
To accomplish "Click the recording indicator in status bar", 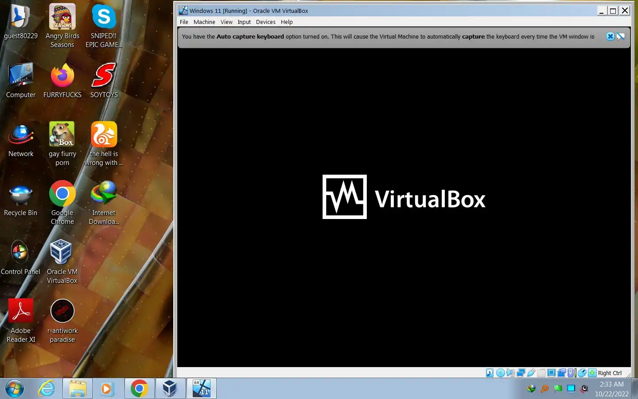I will pos(562,373).
